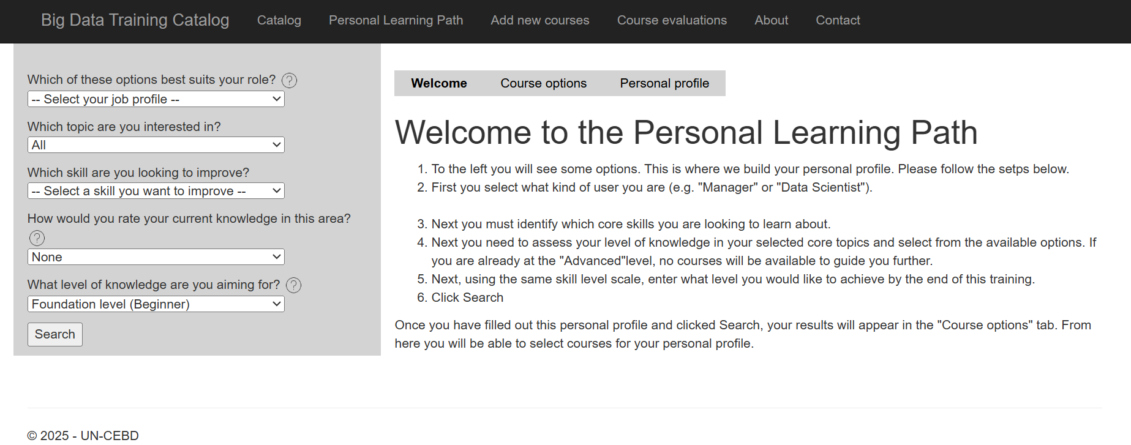Screen dimensions: 1131x445
Task: Open Personal Learning Path in the navigation bar
Action: pyautogui.click(x=396, y=20)
